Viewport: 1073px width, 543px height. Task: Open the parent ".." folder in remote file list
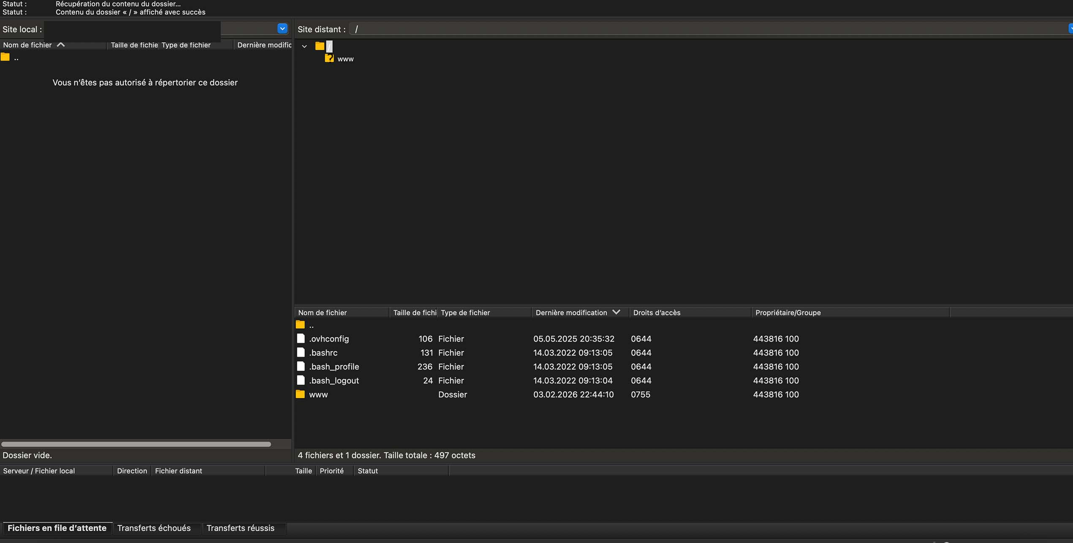point(311,325)
